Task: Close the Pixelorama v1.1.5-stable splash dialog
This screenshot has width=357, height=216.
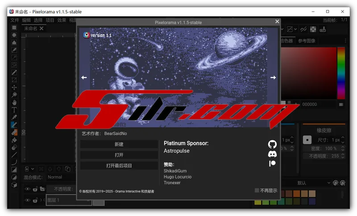Action: tap(277, 21)
